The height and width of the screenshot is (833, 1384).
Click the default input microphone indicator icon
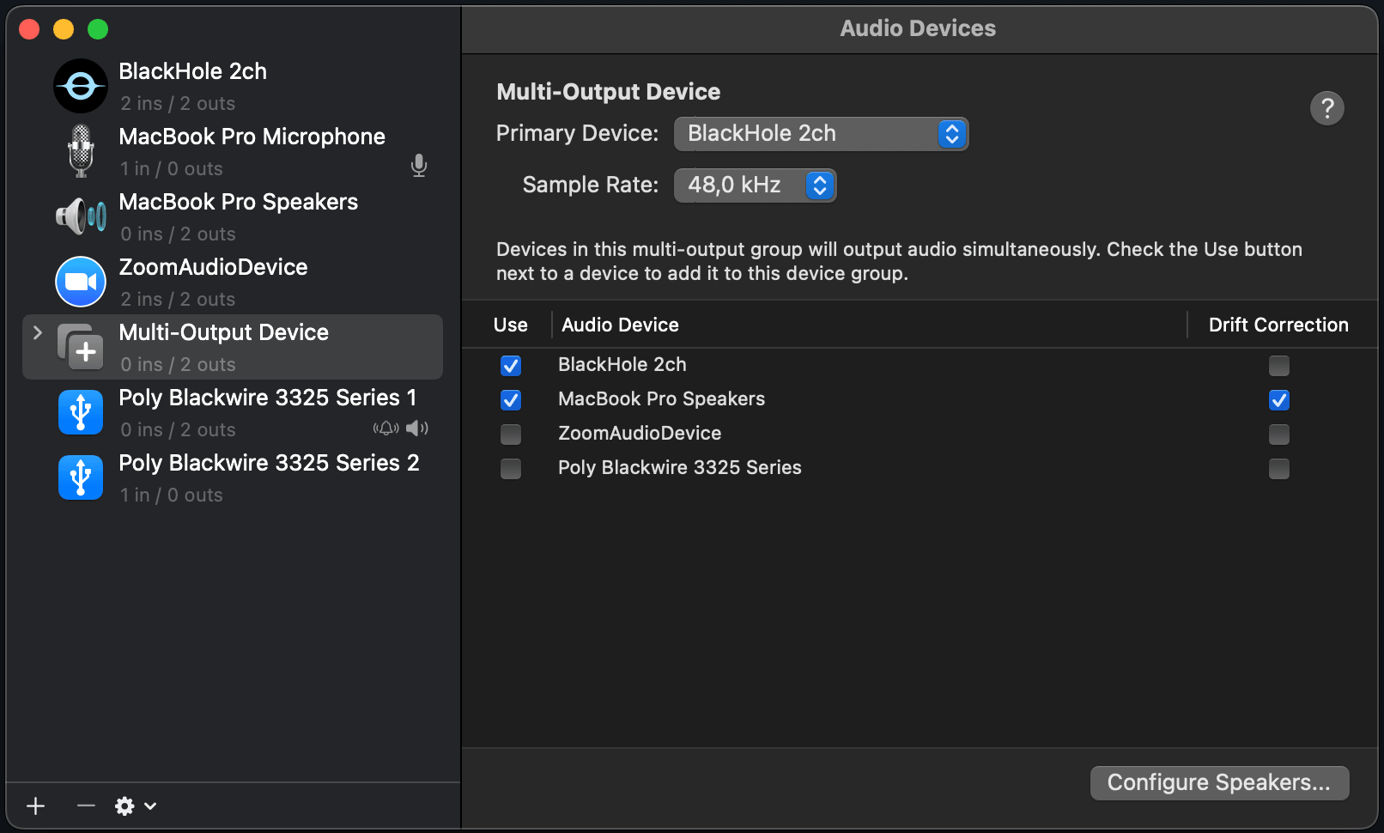[x=419, y=166]
